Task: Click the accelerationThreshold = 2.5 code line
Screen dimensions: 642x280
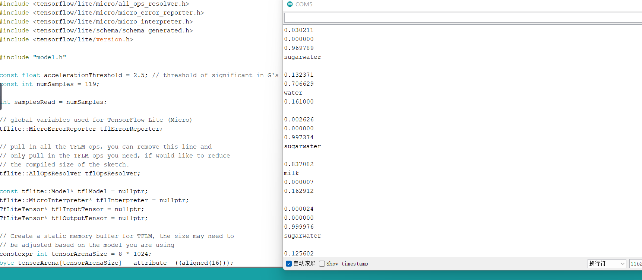Action: click(x=139, y=75)
